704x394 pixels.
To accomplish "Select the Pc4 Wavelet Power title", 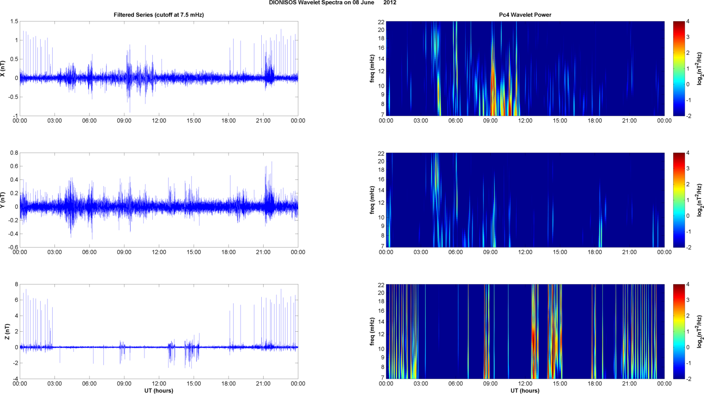I will pos(525,15).
